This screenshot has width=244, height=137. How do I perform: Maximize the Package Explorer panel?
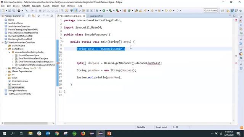point(51,16)
